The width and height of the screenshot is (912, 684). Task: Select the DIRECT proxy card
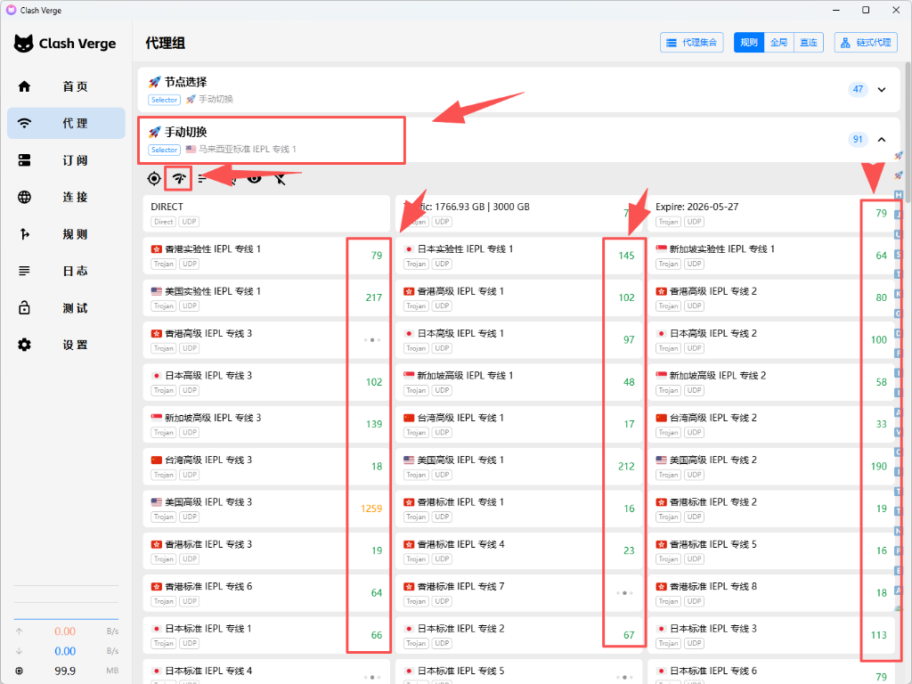pyautogui.click(x=266, y=214)
